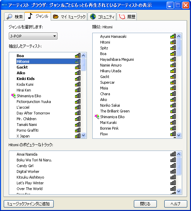Select the track Kitsuku Aishiteyo
This screenshot has height=211, width=191.
[x=30, y=177]
